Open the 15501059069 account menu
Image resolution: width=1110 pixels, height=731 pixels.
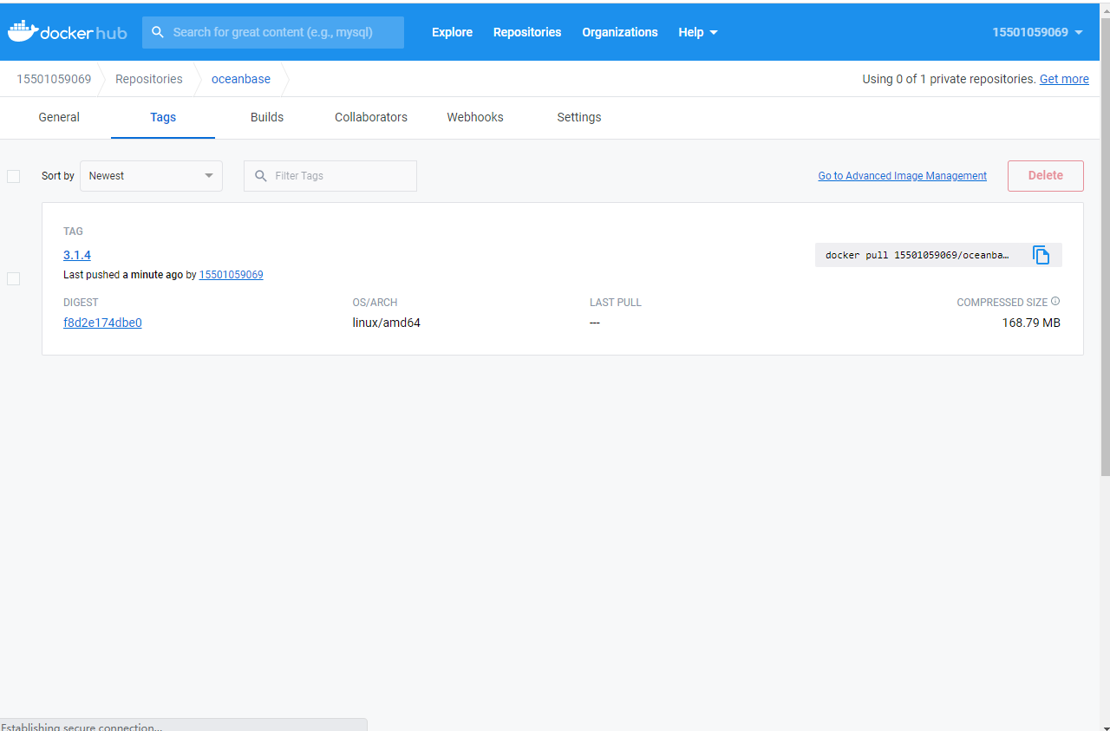tap(1037, 32)
